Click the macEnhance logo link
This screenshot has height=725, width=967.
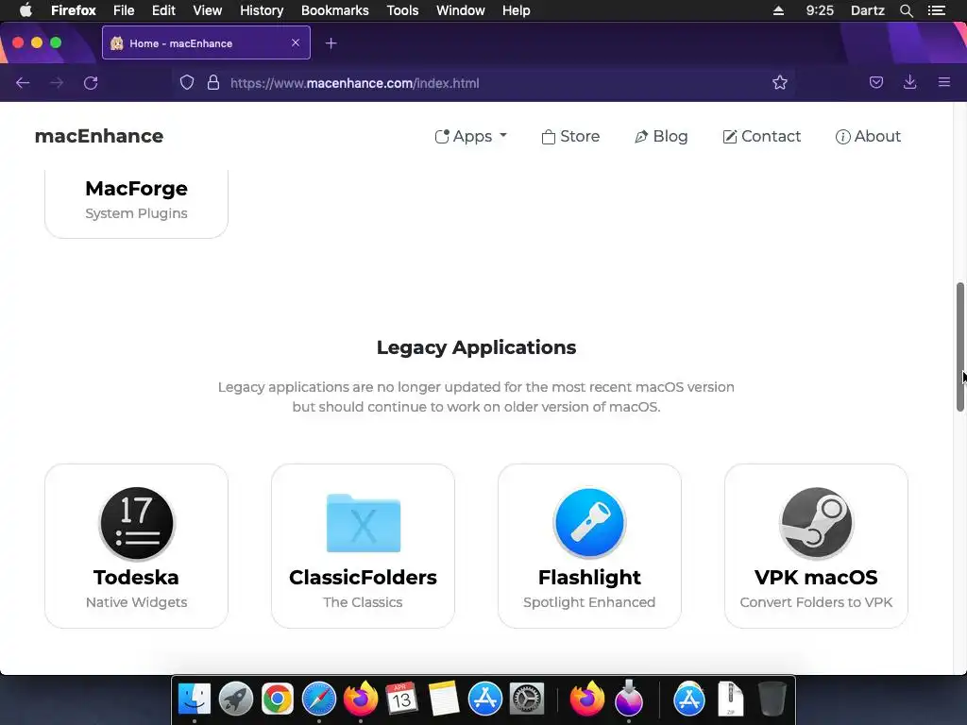(99, 136)
